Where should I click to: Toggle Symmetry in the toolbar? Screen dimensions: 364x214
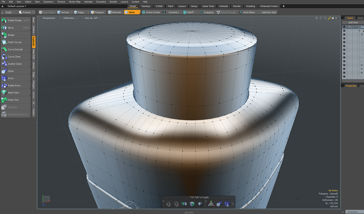coord(173,12)
